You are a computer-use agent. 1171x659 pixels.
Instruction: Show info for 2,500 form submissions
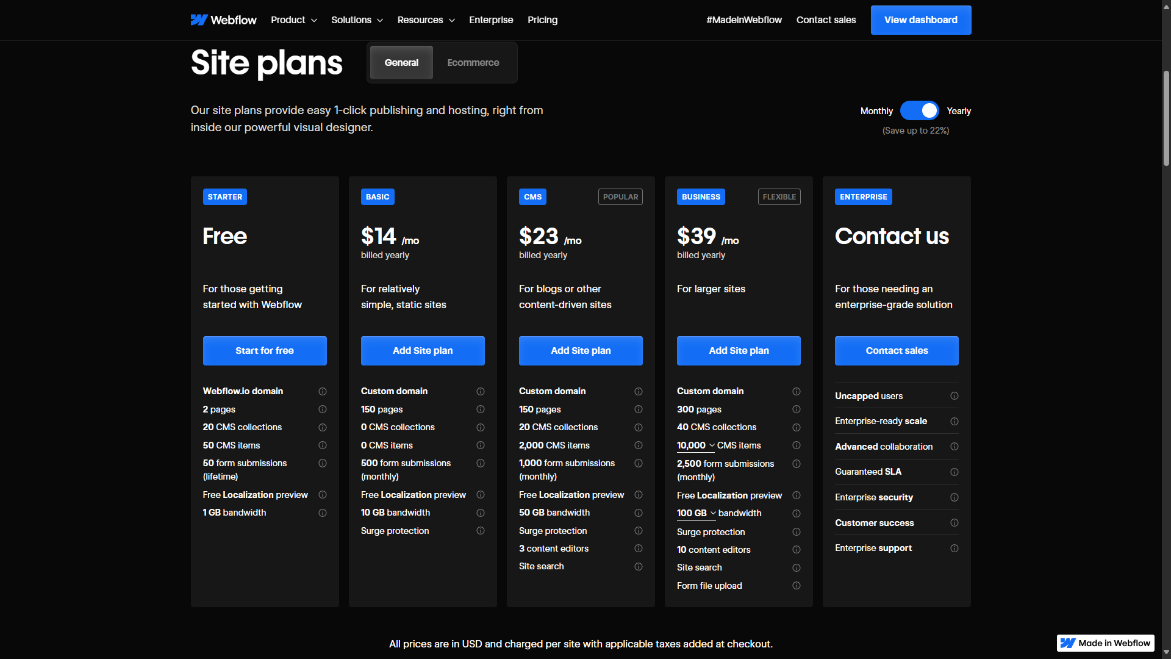click(797, 464)
